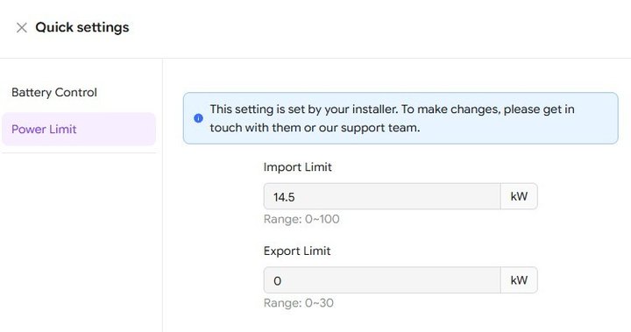Screen dimensions: 631x332
Task: Open the Battery Control section
Action: pos(54,92)
